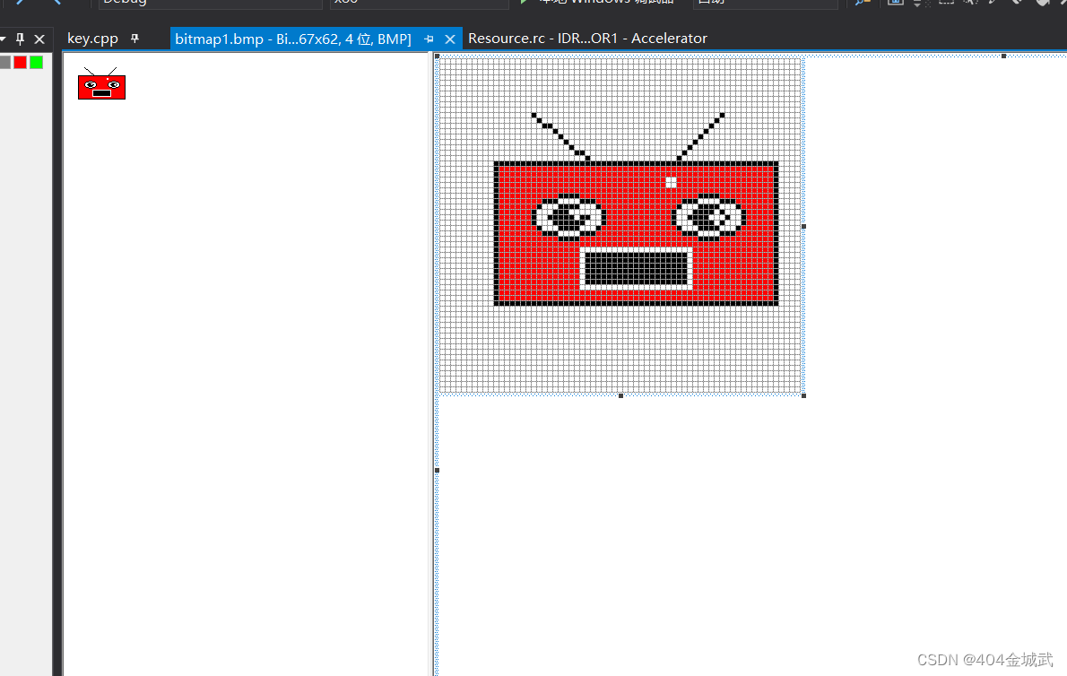
Task: Click the robot's right eye in the zoomed editor
Action: pyautogui.click(x=707, y=217)
